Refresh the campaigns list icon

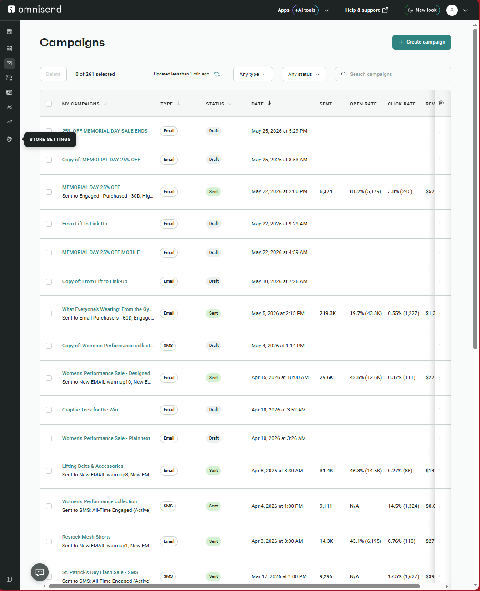coord(217,74)
